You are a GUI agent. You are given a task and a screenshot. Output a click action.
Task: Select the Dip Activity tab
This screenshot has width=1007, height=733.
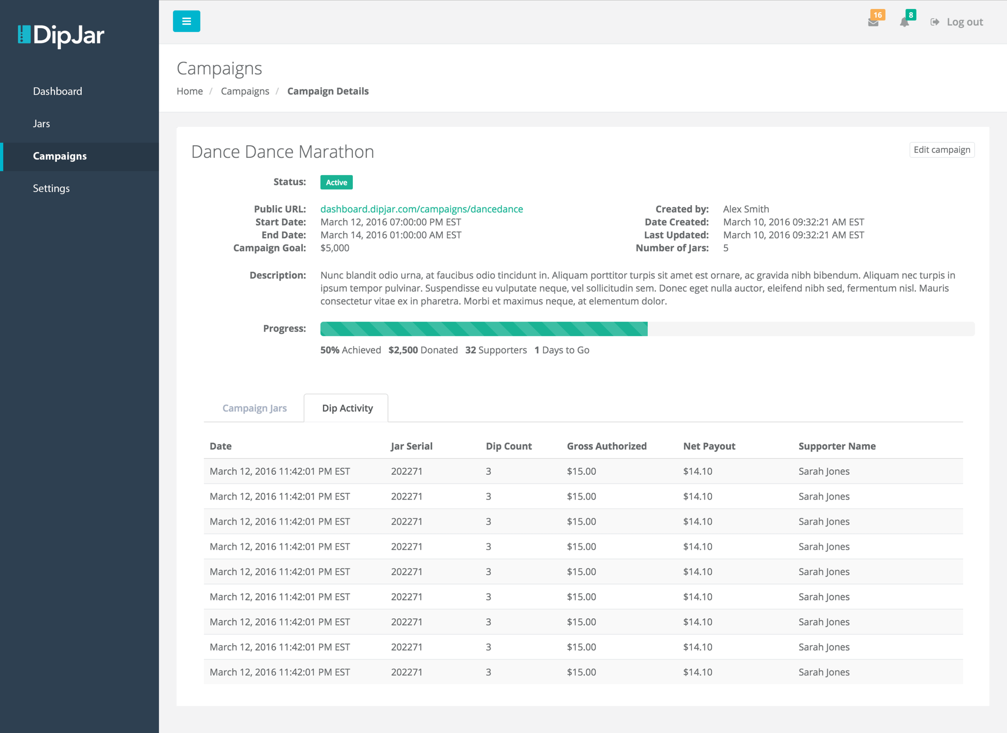pyautogui.click(x=347, y=408)
